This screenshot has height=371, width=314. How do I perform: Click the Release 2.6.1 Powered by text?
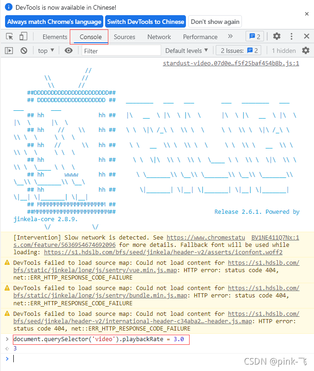coord(257,212)
